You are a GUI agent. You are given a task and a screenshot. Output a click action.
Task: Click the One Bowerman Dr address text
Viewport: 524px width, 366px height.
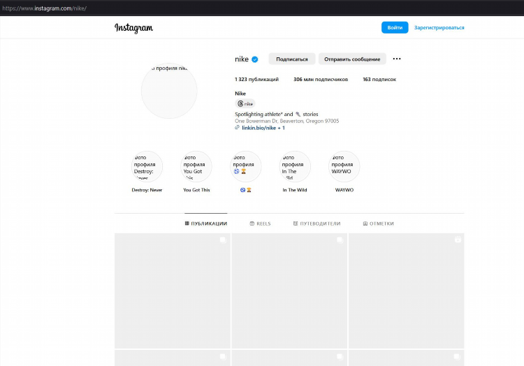pos(286,121)
